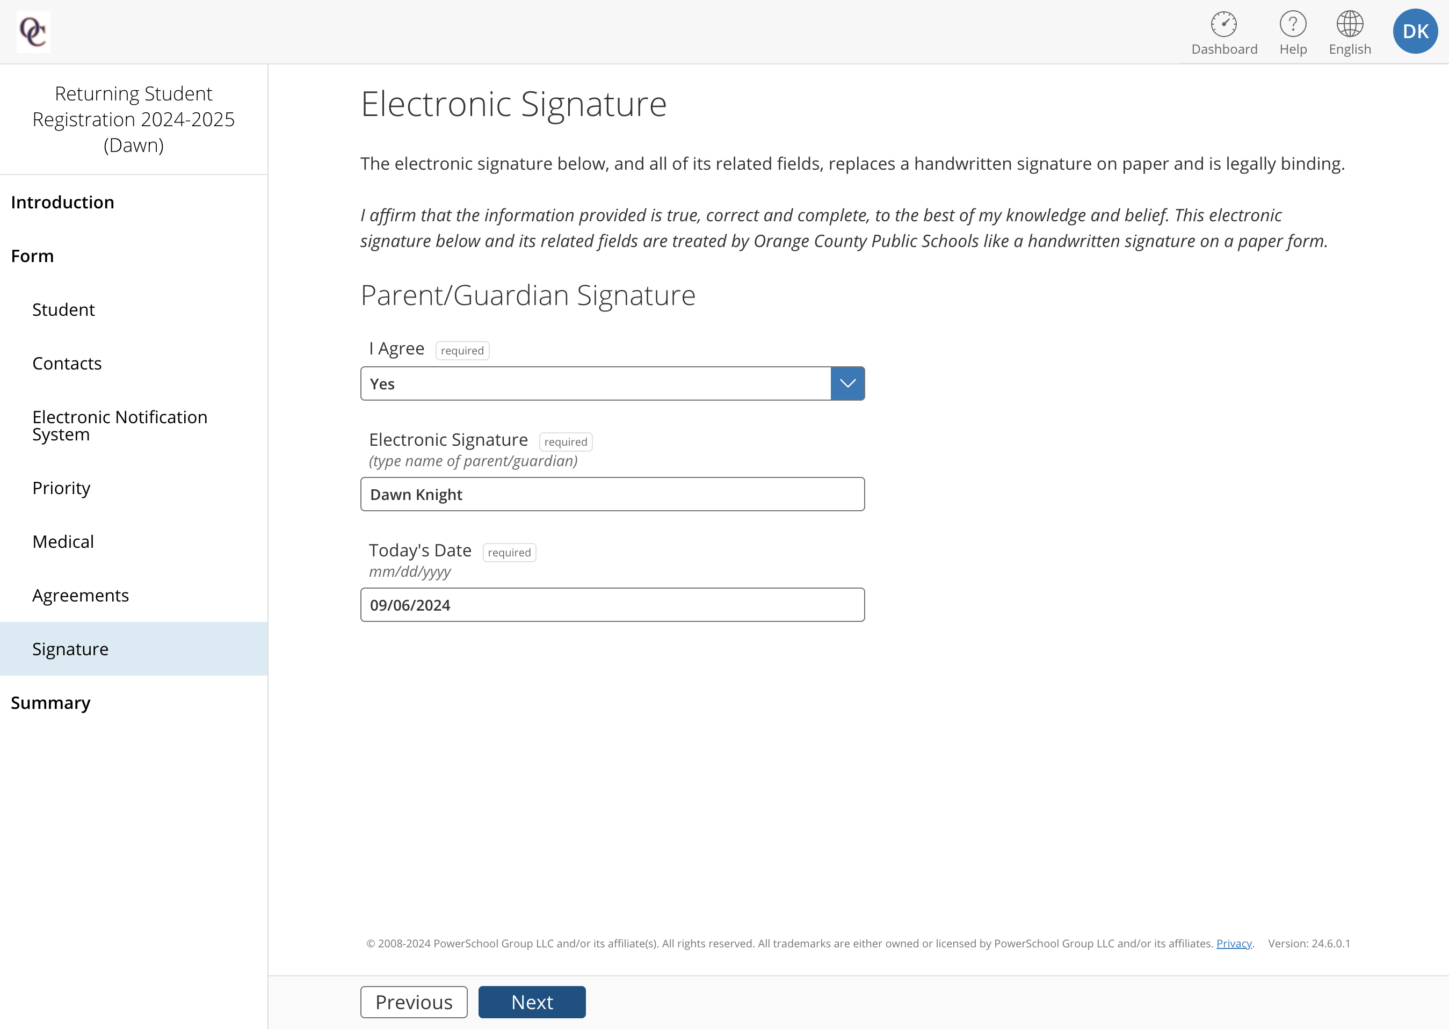Select Medical page in sidebar

(x=63, y=542)
